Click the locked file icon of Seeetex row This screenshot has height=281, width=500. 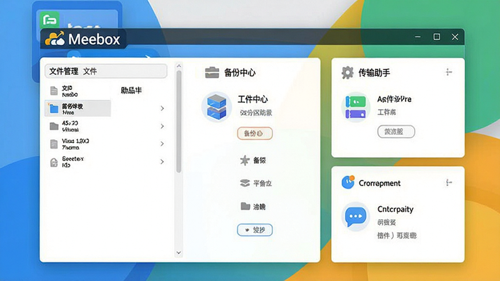point(54,162)
